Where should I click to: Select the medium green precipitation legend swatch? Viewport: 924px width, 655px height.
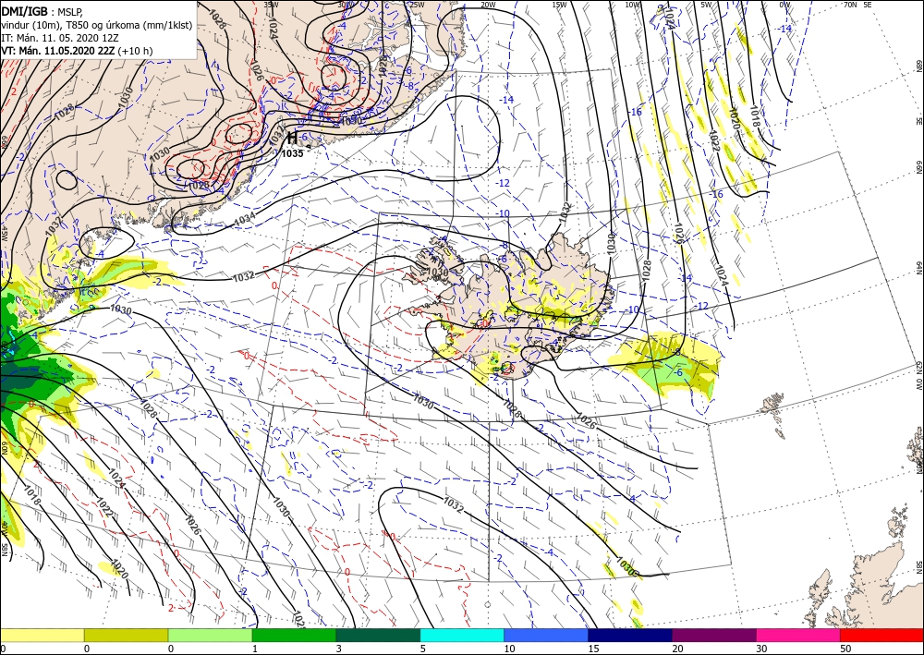click(x=294, y=635)
